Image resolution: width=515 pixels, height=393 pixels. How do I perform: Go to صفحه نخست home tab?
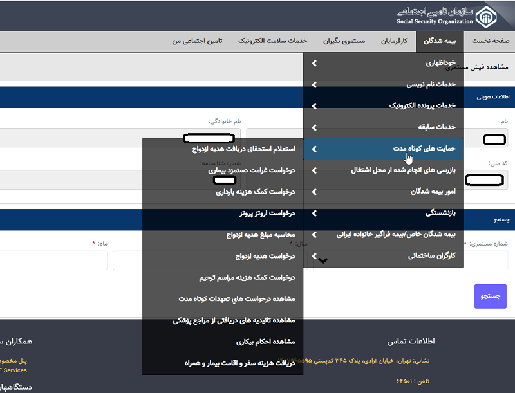point(492,41)
